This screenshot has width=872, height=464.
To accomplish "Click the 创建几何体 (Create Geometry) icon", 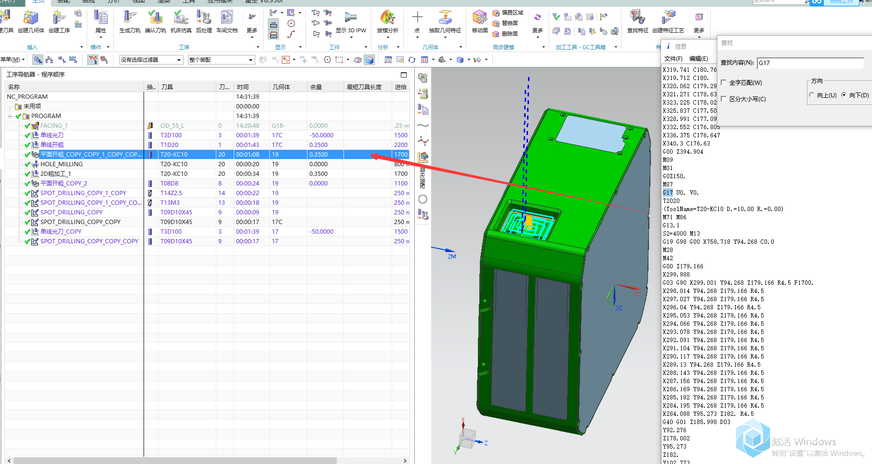I will [31, 18].
